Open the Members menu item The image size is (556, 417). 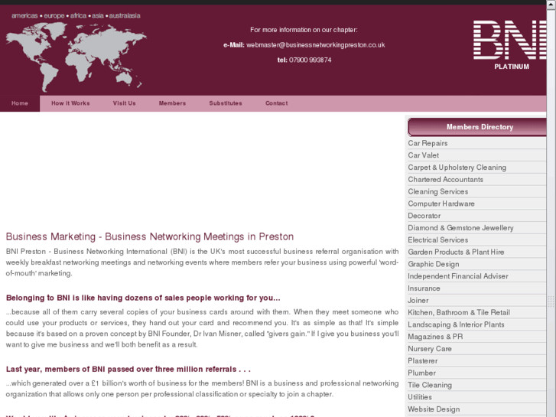[172, 103]
